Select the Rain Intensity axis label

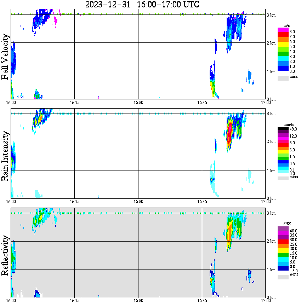pos(5,156)
